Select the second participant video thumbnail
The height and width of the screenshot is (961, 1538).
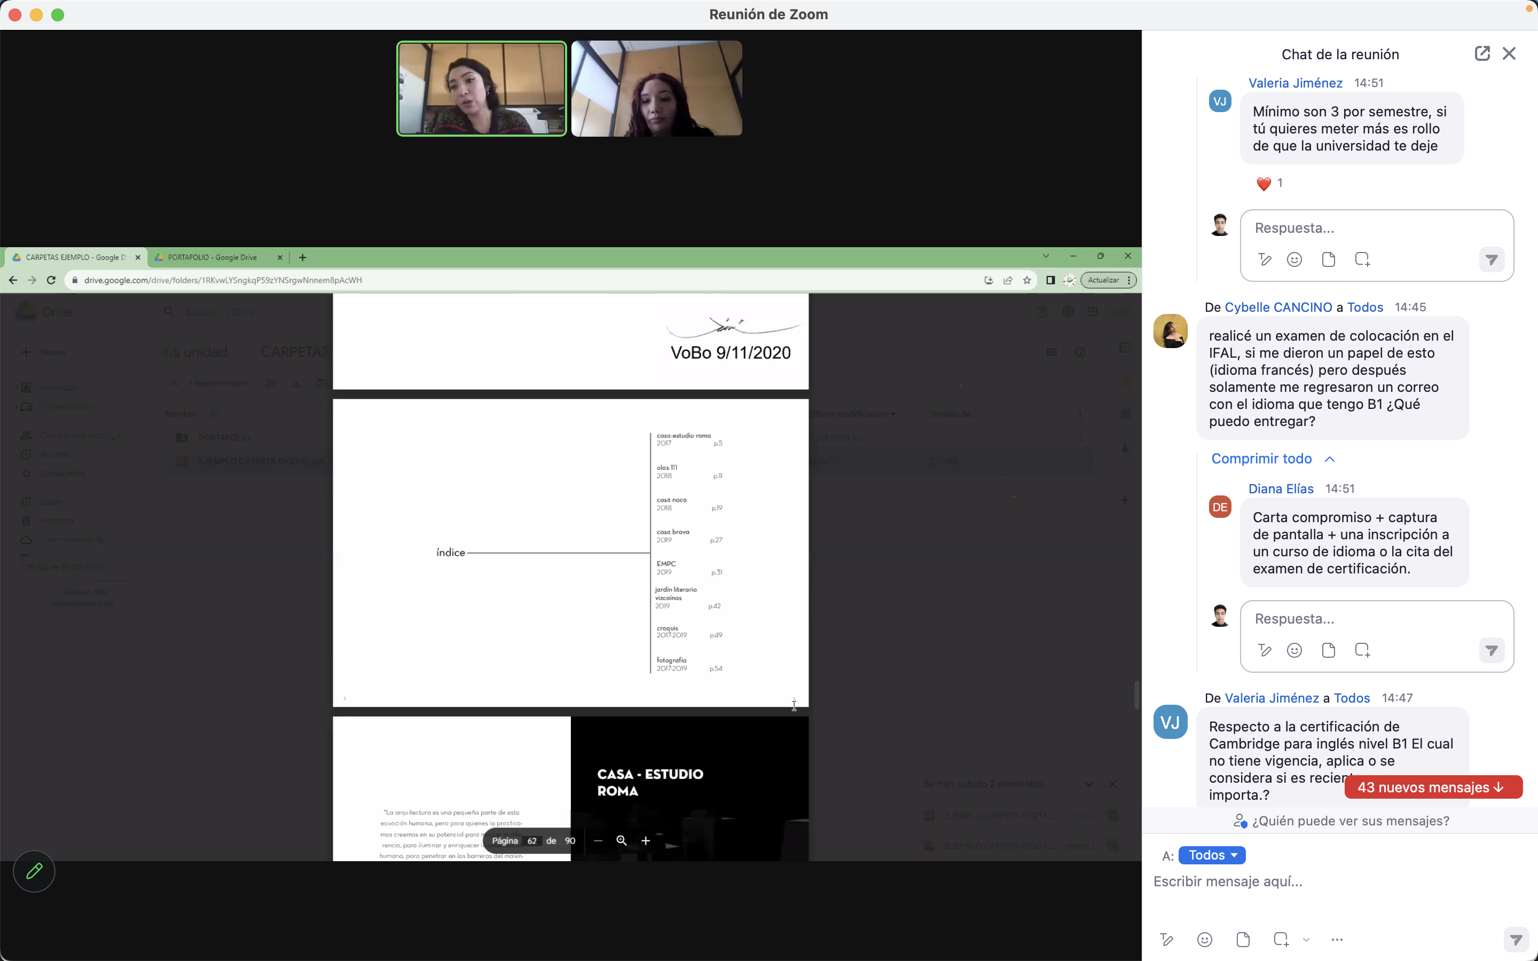pos(656,89)
